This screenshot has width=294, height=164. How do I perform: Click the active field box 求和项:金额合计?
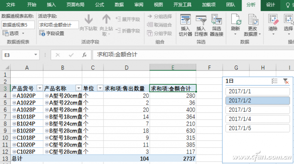(58, 25)
